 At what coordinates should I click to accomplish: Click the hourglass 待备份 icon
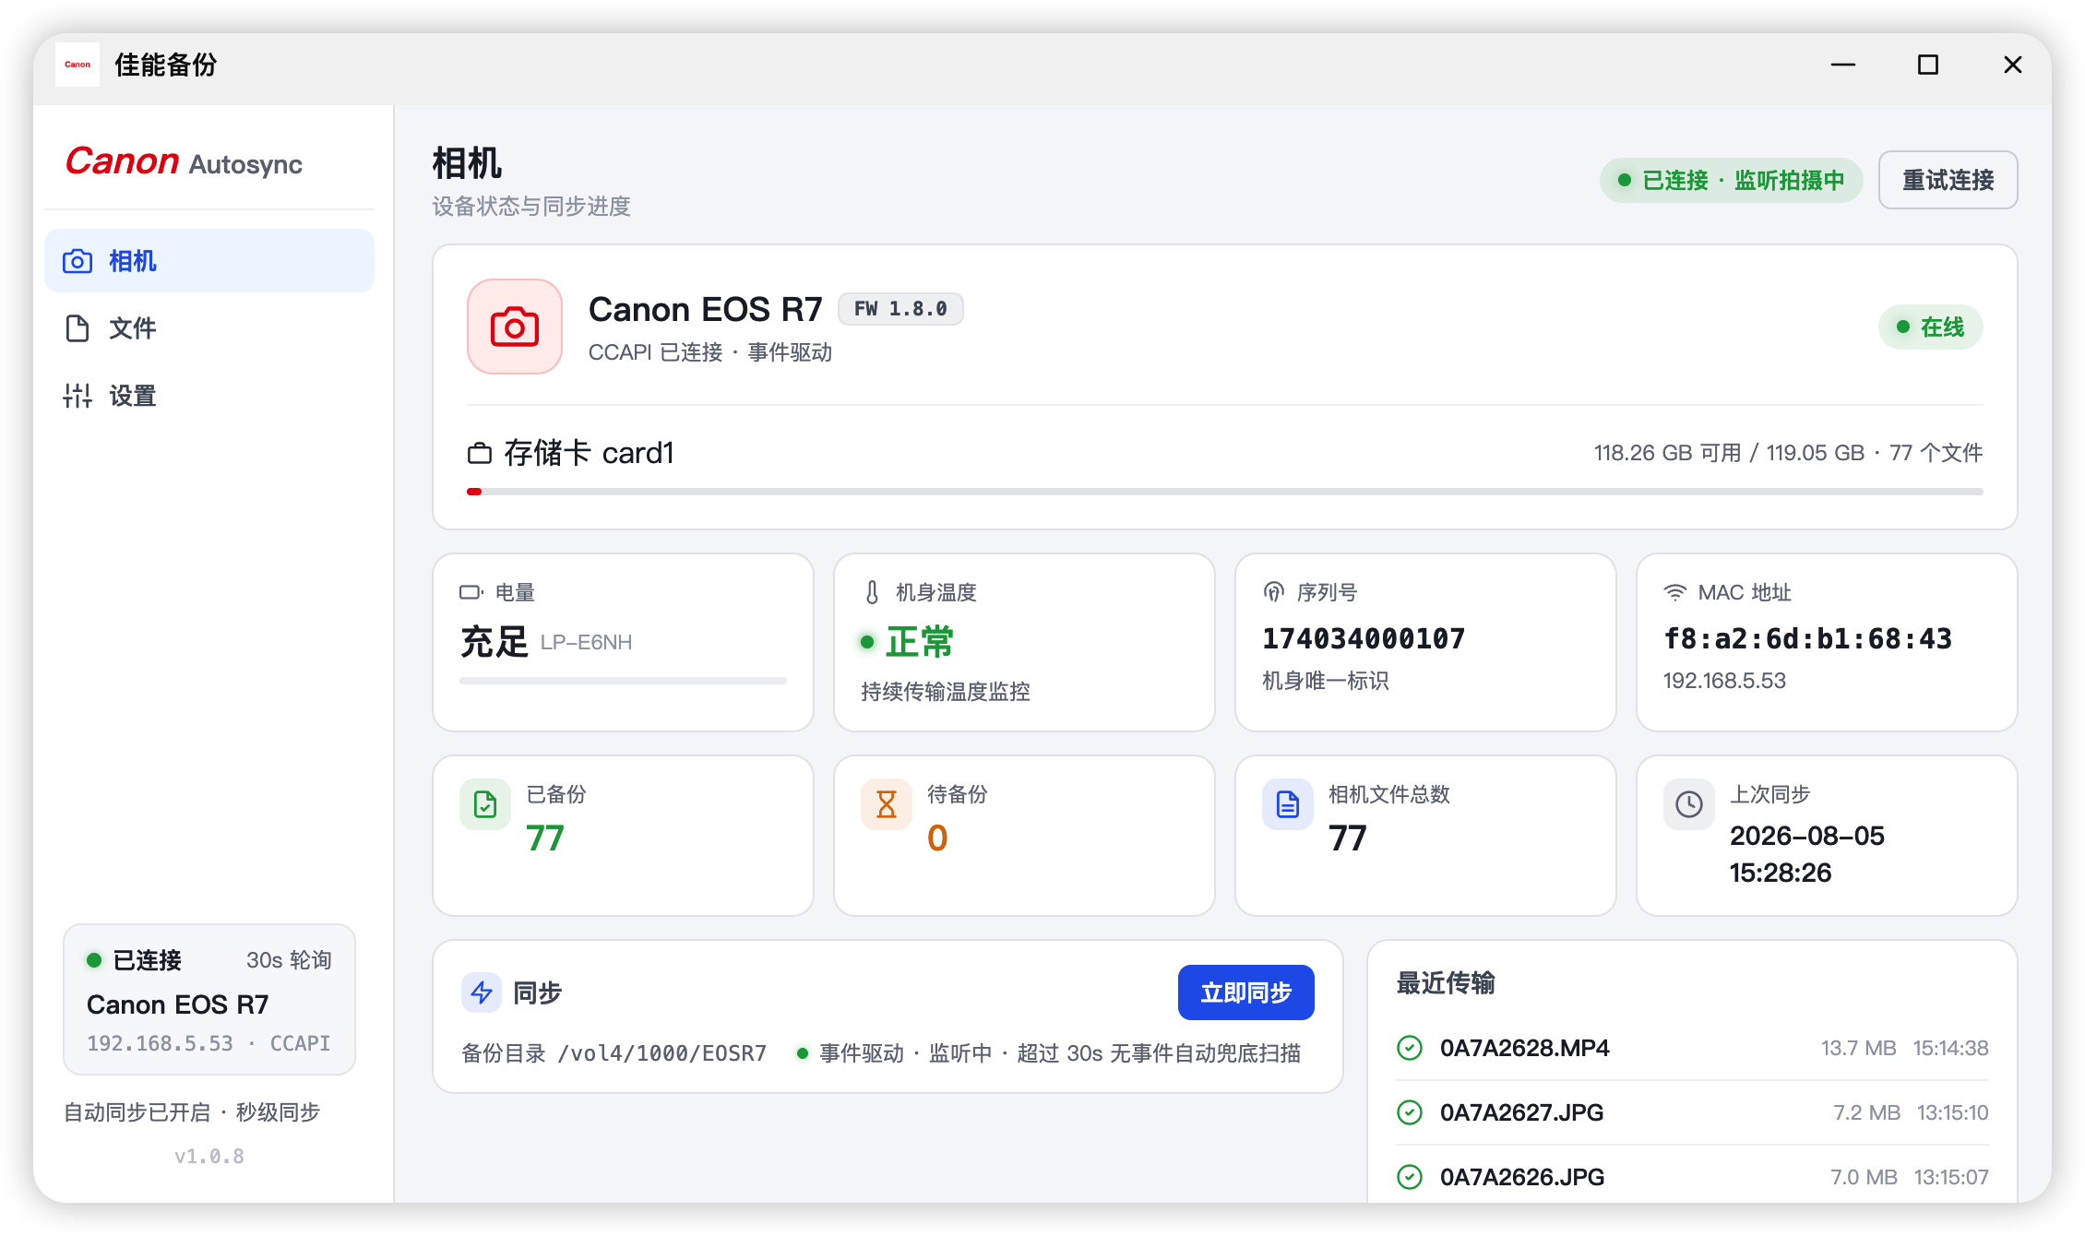(x=887, y=804)
